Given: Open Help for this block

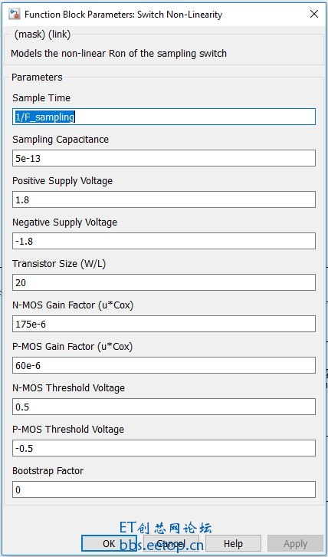Looking at the screenshot, I should coord(233,543).
